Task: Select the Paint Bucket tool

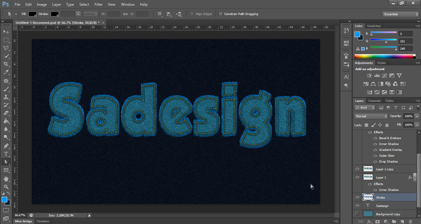Action: (6, 121)
